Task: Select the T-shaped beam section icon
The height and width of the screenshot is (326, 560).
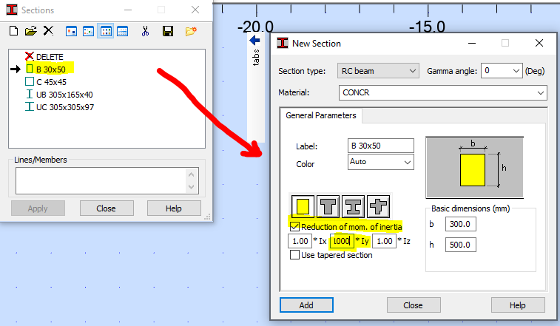Action: (328, 206)
